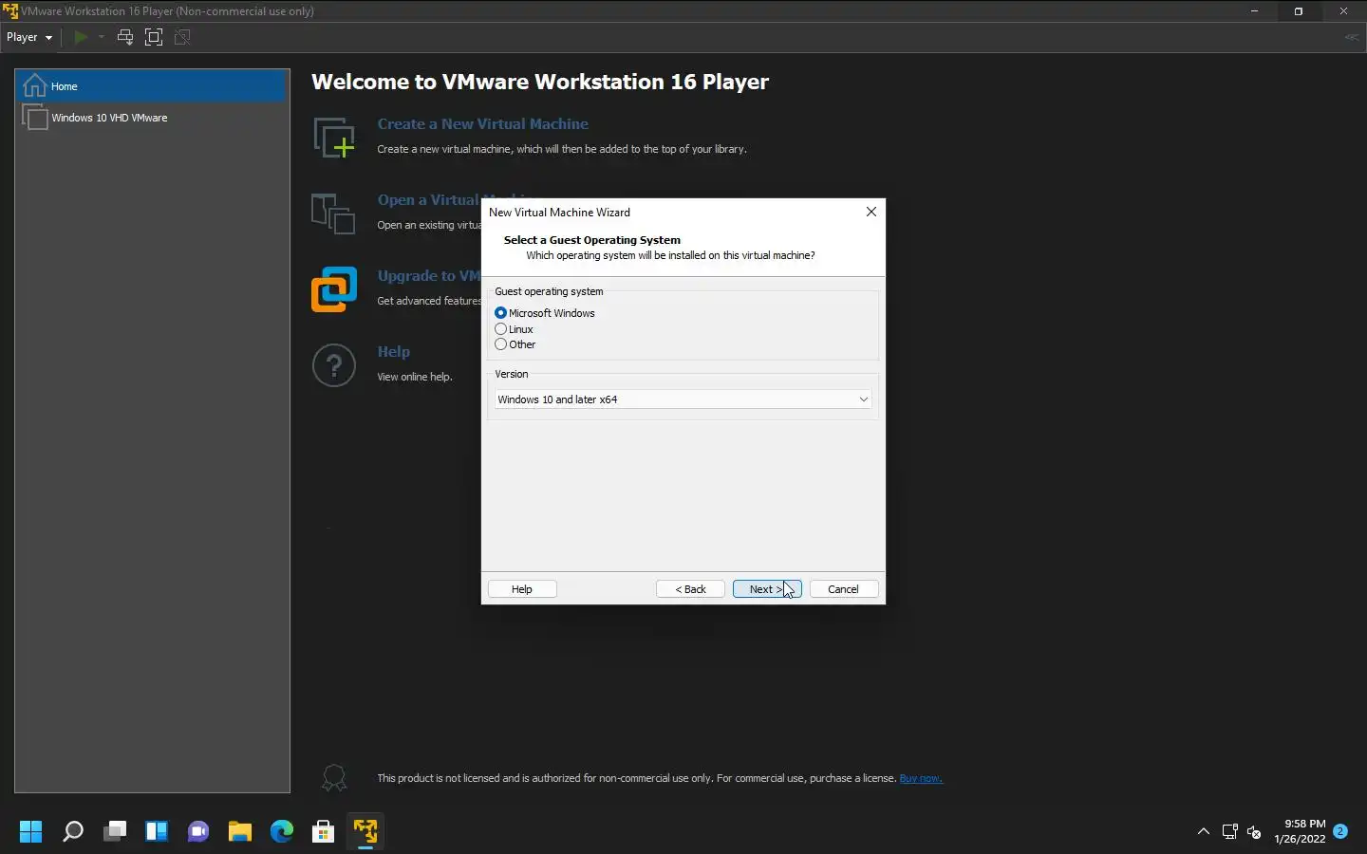Open the Windows Start menu
This screenshot has width=1367, height=854.
tap(30, 832)
